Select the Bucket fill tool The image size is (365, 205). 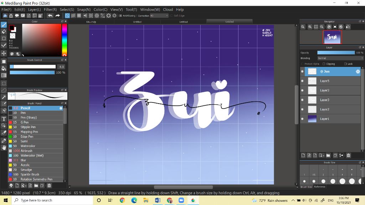(4, 68)
